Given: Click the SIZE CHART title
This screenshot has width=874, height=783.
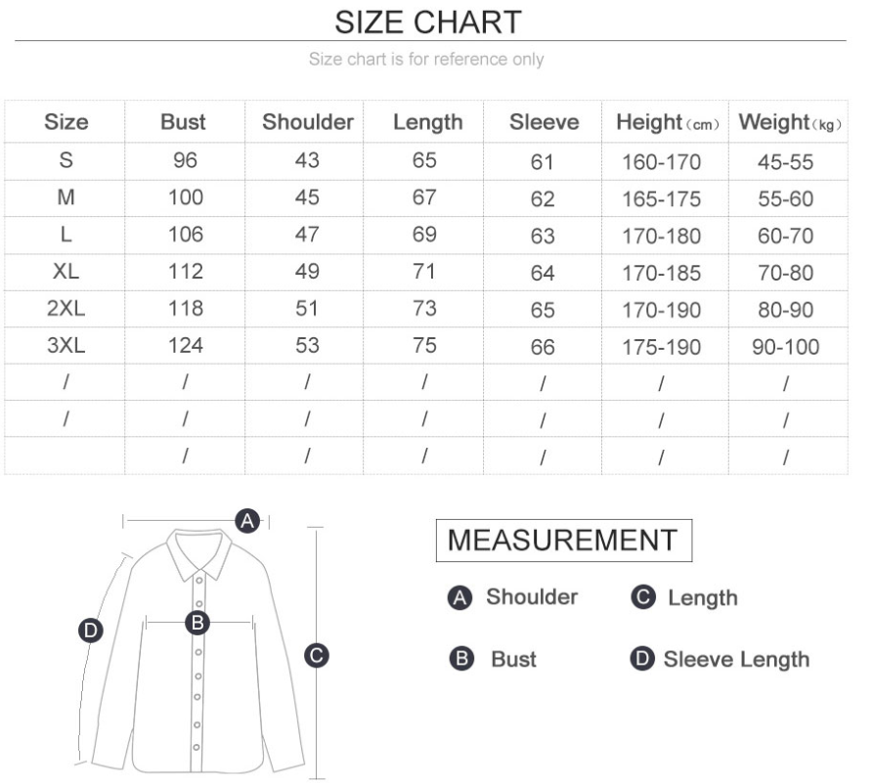Looking at the screenshot, I should [x=427, y=21].
